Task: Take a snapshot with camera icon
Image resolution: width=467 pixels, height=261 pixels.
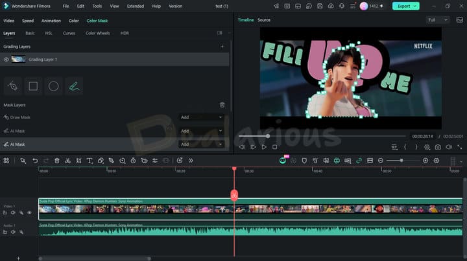Action: pos(438,147)
